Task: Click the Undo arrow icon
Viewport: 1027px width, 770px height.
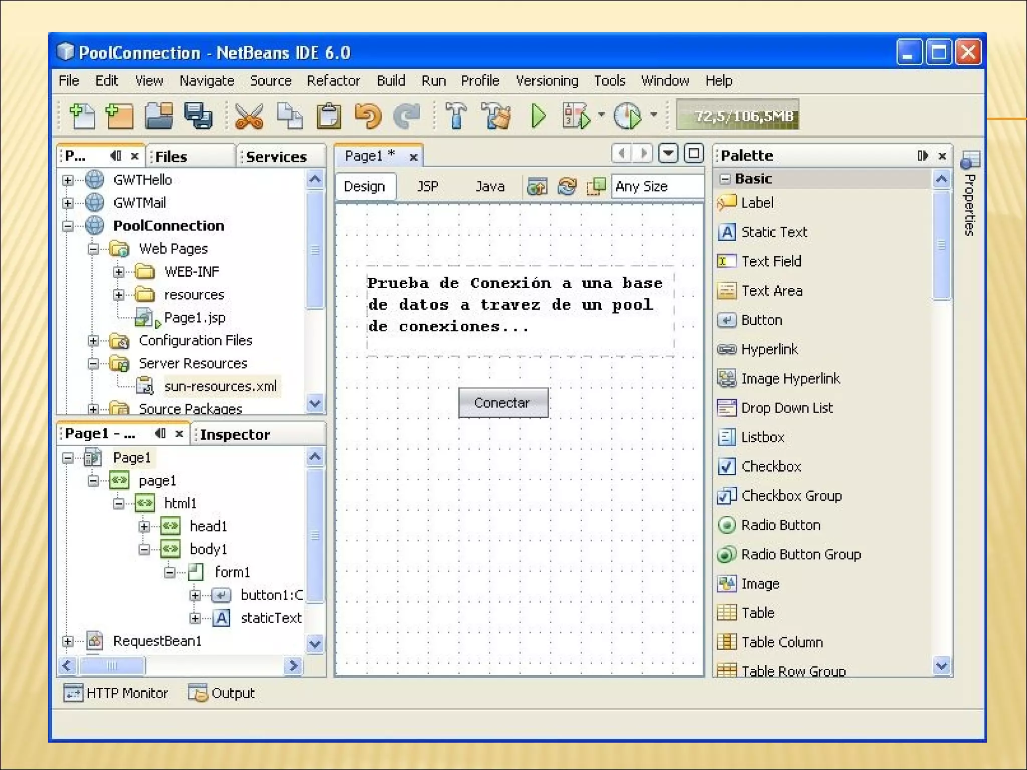Action: (368, 116)
